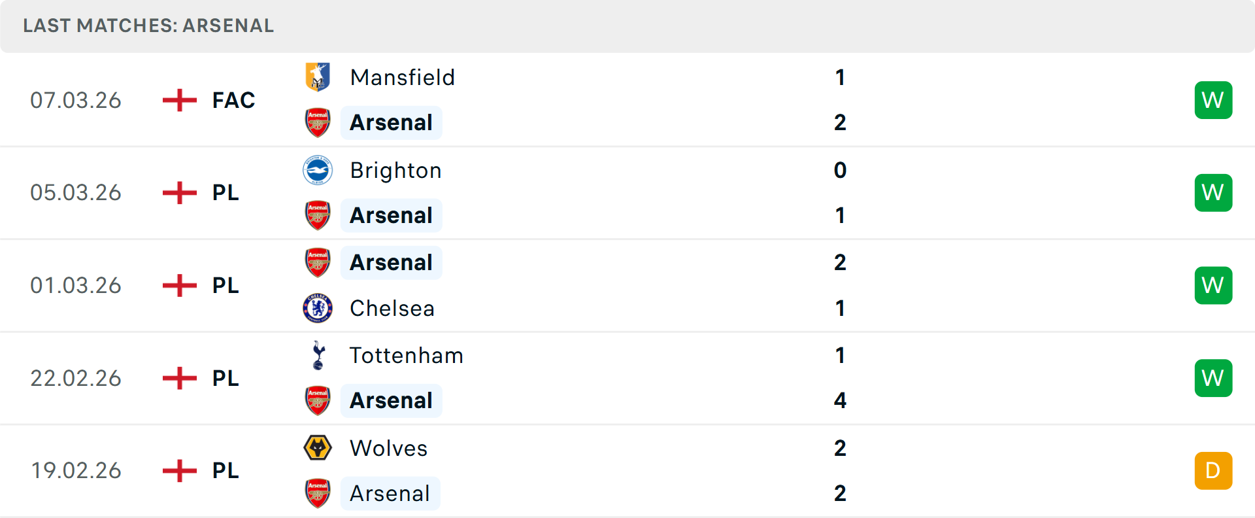Select highlighted Arsenal name in Brighton match
This screenshot has height=518, width=1255.
(x=391, y=215)
